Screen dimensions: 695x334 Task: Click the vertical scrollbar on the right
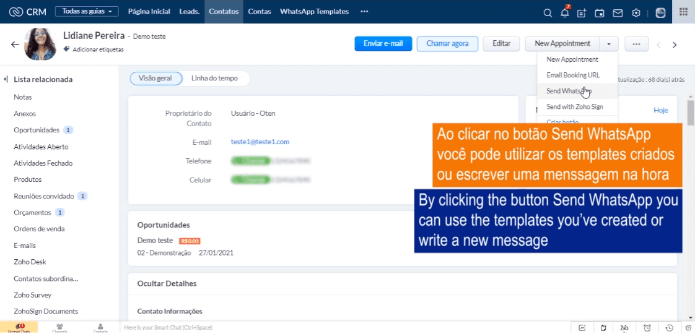[691, 113]
